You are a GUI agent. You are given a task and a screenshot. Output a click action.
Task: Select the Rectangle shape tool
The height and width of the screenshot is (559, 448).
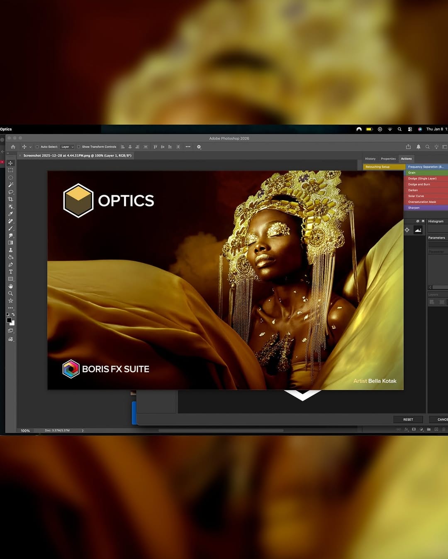pos(11,279)
